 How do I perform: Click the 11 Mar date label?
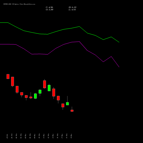click(44, 136)
